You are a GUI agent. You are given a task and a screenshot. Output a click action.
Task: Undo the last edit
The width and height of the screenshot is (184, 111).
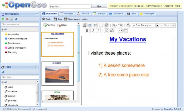(115, 25)
